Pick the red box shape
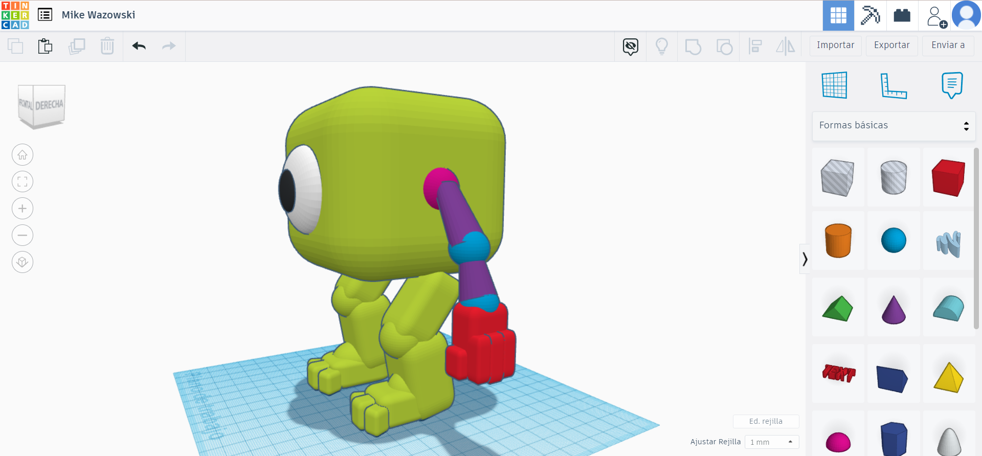 [x=949, y=177]
